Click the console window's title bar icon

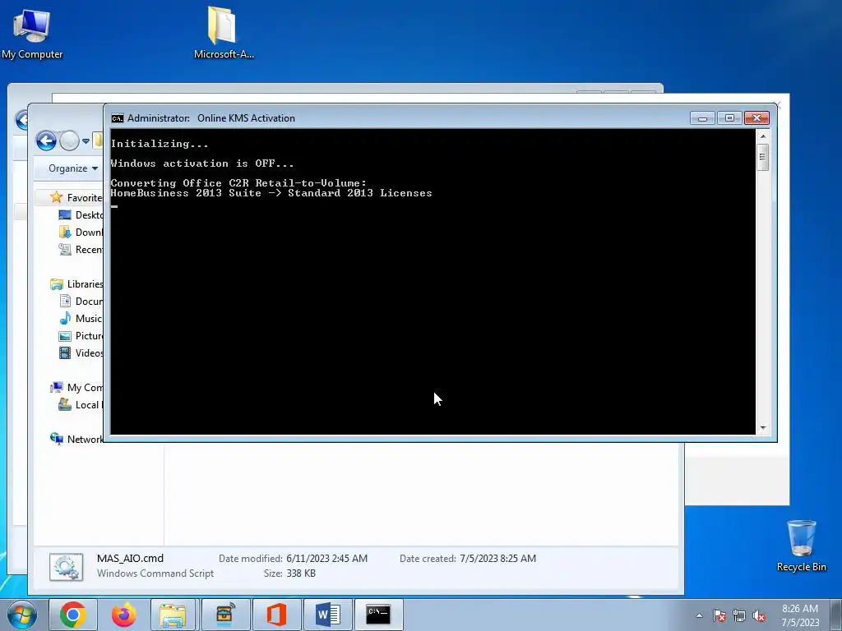click(x=117, y=118)
